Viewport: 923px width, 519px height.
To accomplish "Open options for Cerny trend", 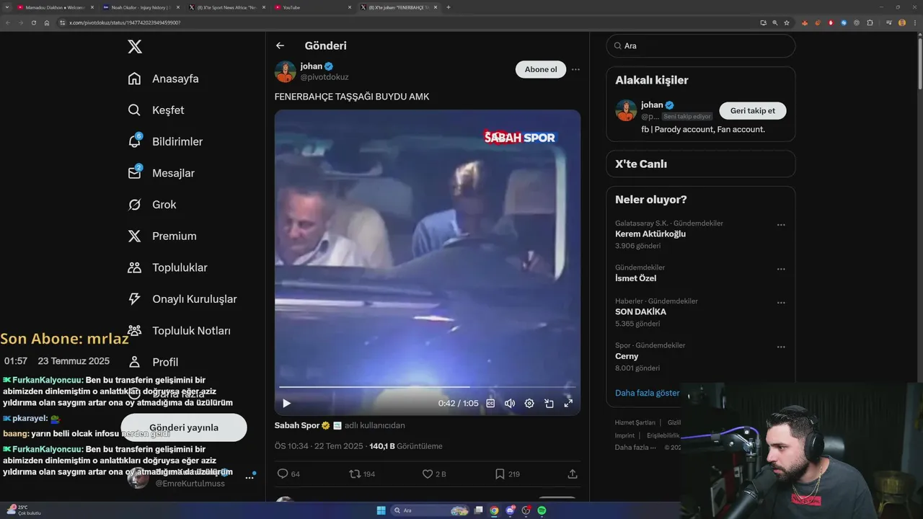I will point(781,347).
